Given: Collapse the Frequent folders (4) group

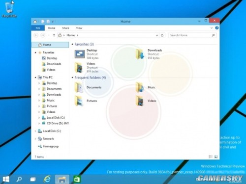Looking at the screenshot, I should tap(72, 78).
